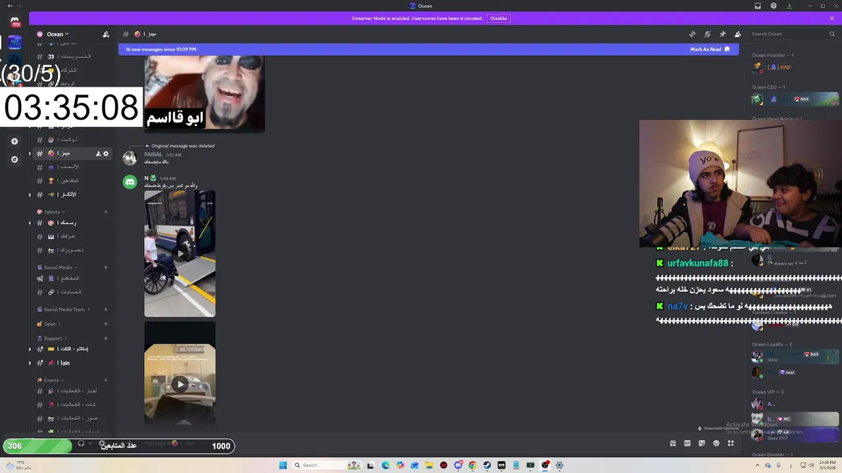Click FAISAL's username in chat
This screenshot has height=473, width=842.
point(153,154)
